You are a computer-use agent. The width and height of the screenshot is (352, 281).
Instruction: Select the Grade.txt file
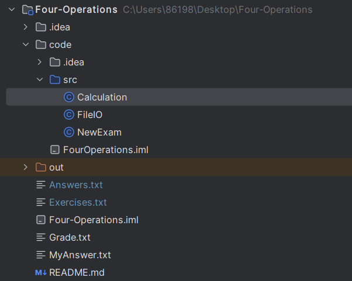tap(70, 237)
